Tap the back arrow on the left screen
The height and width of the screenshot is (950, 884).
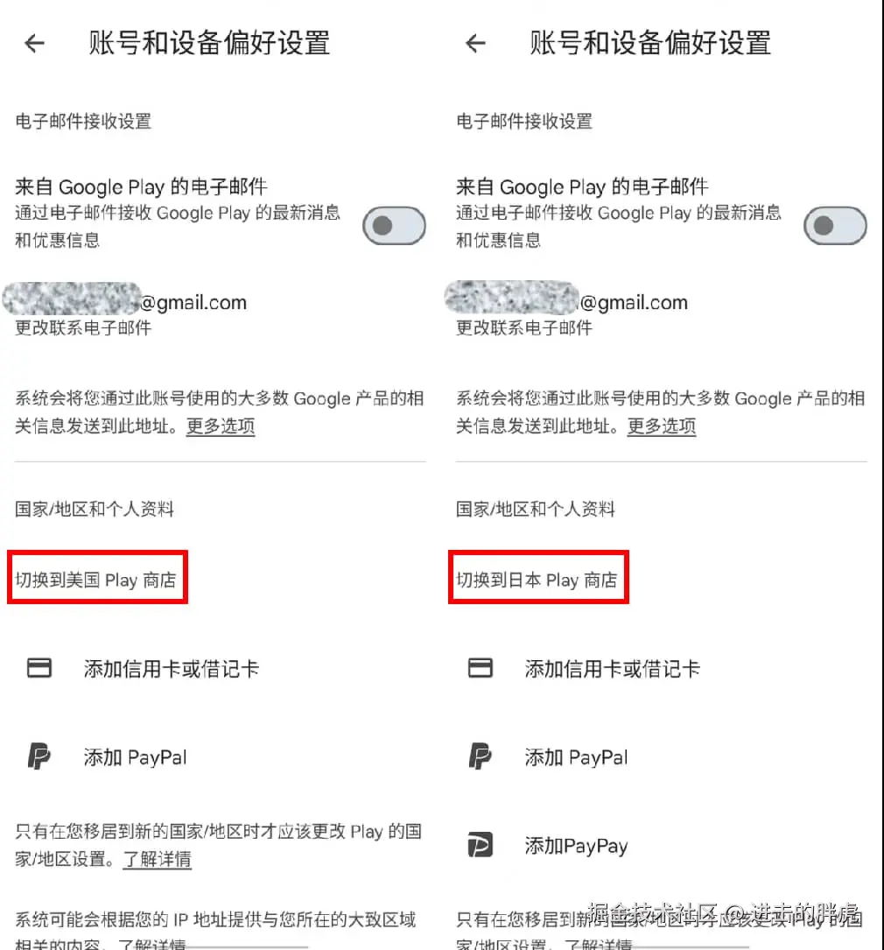point(34,43)
